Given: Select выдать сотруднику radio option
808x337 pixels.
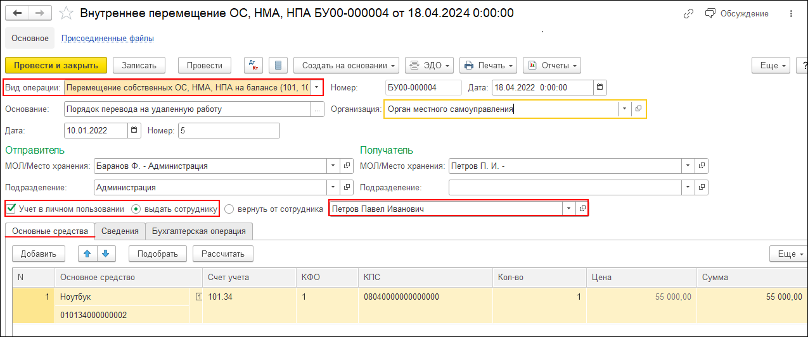Looking at the screenshot, I should coord(136,209).
